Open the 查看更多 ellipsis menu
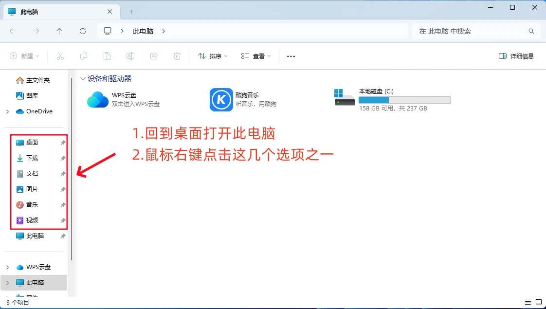 291,56
